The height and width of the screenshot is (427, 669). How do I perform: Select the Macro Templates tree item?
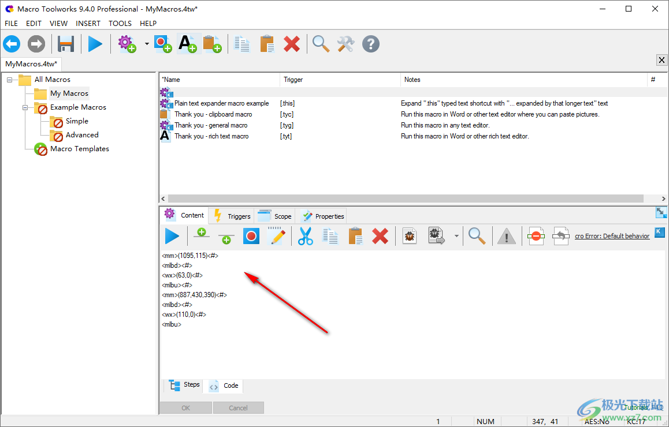[x=79, y=149]
